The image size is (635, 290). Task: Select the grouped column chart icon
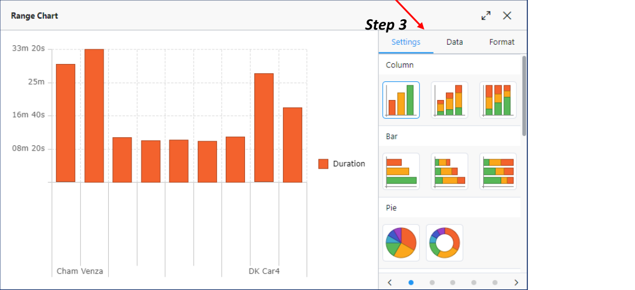click(x=401, y=100)
